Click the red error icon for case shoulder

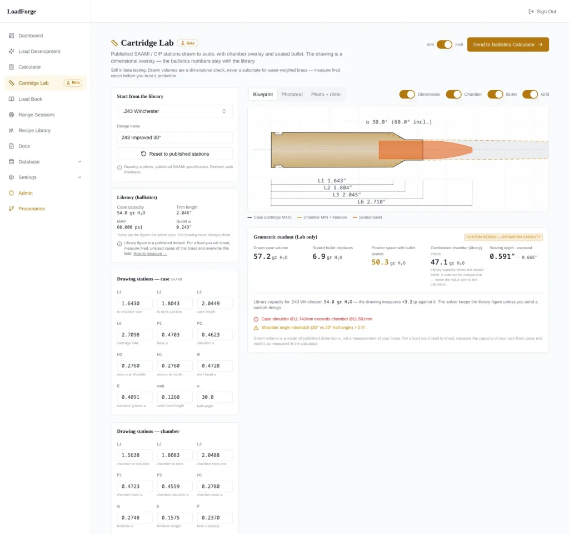pyautogui.click(x=256, y=319)
